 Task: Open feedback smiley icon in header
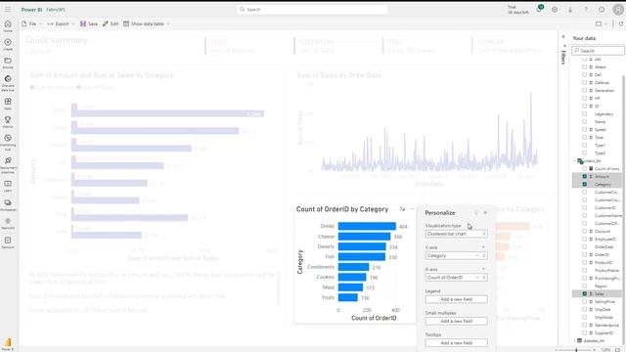click(602, 9)
